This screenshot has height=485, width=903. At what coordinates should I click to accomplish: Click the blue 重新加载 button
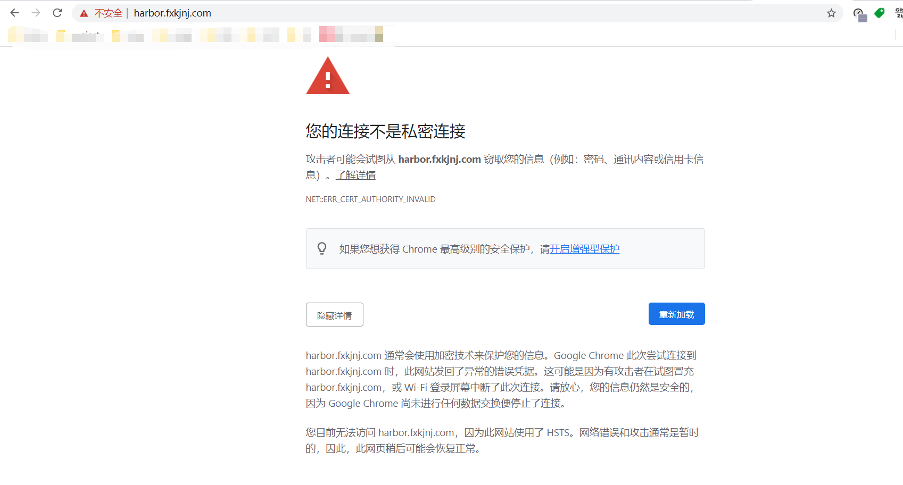pos(677,314)
